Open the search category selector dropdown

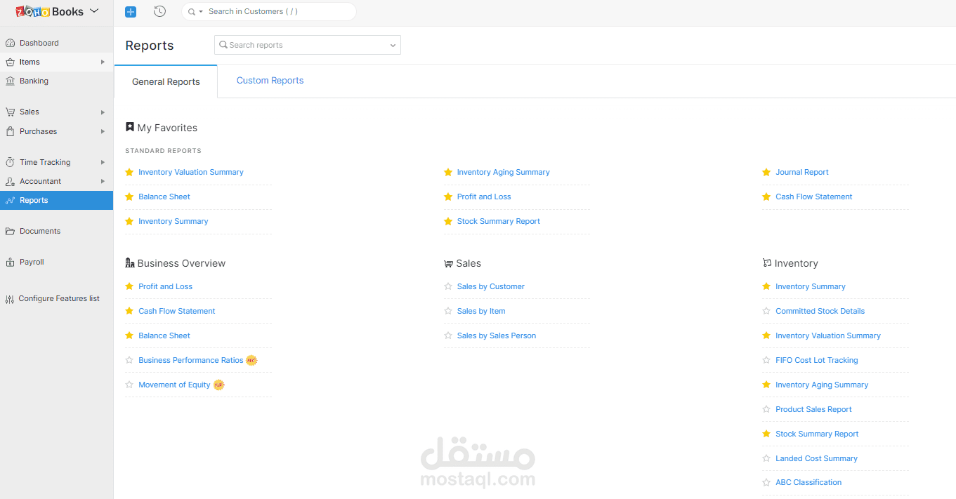(199, 11)
